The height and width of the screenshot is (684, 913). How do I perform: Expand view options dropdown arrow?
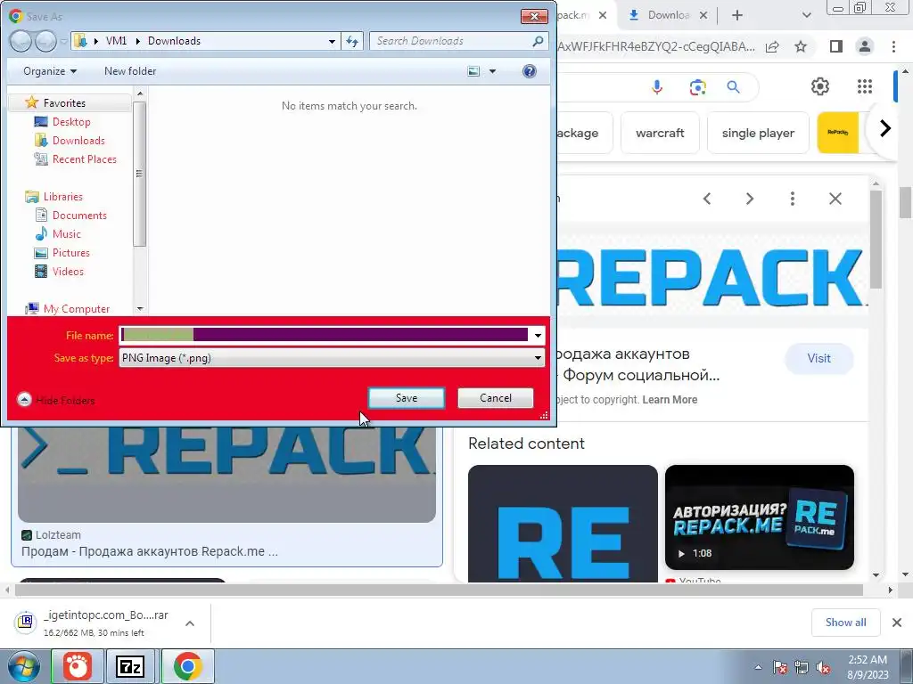pyautogui.click(x=492, y=71)
